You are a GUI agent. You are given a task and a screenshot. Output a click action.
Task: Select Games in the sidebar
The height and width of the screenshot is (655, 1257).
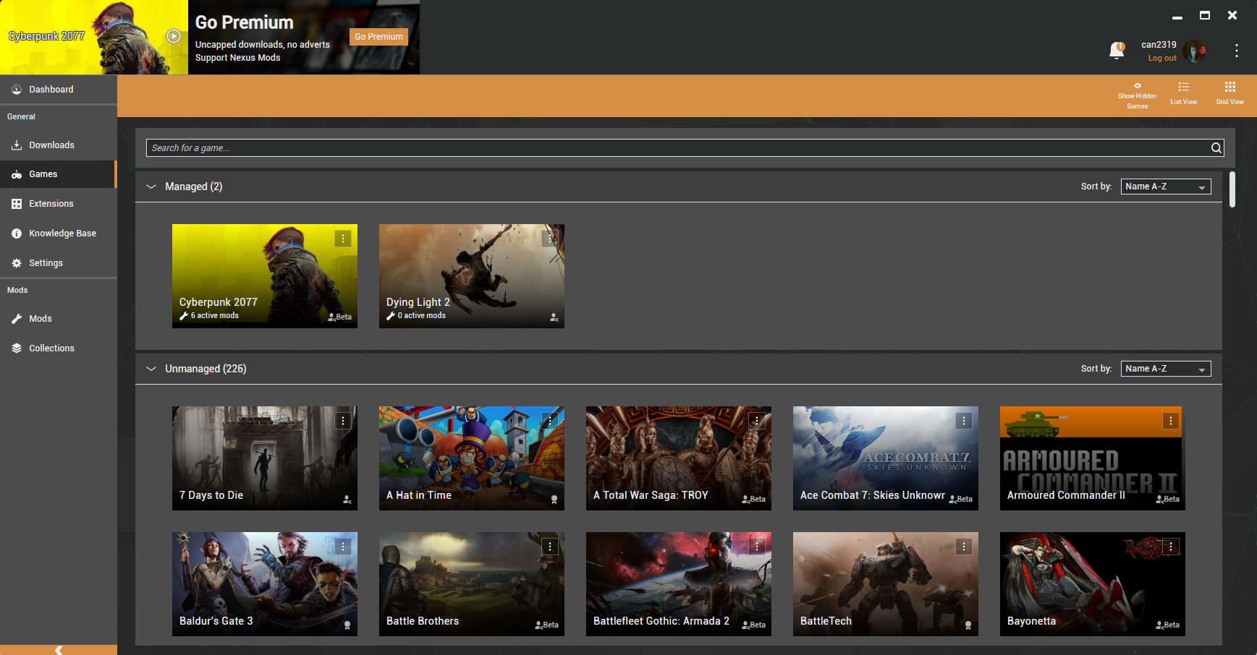58,174
